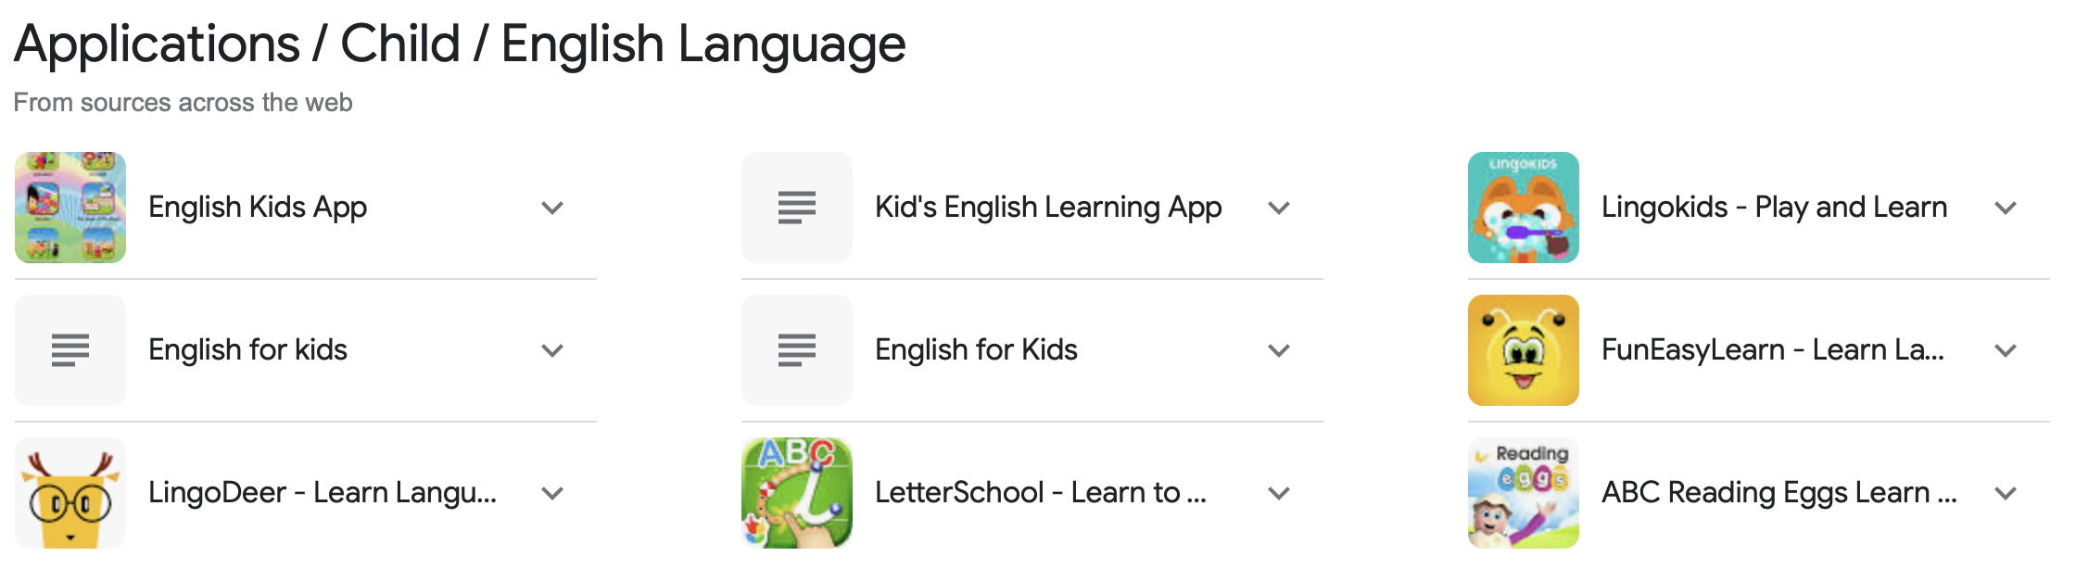
Task: Open the English Kids App colorful icon
Action: pos(70,208)
